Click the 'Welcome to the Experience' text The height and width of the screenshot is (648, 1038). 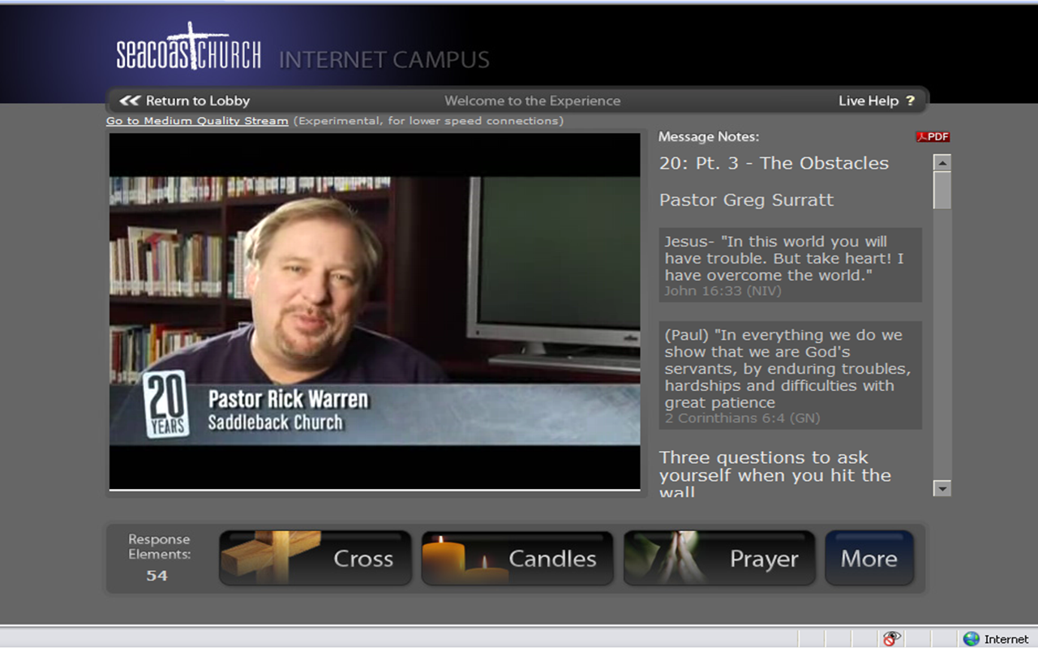(x=533, y=101)
